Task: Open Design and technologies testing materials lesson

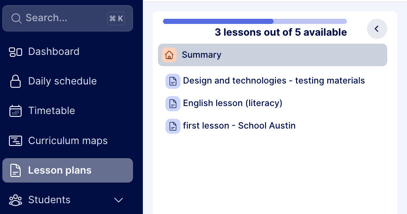Action: click(274, 81)
